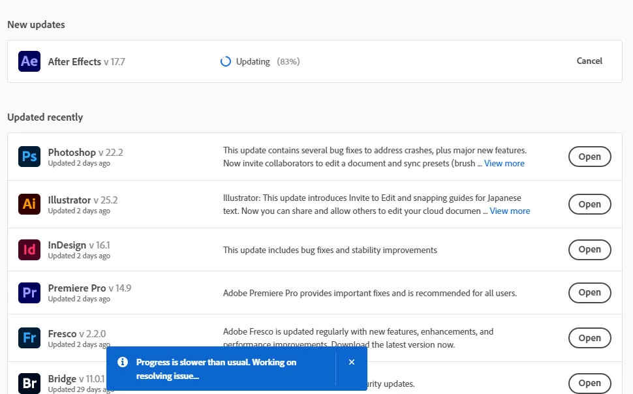Click the Updating (83%) status text
633x394 pixels.
tap(268, 62)
